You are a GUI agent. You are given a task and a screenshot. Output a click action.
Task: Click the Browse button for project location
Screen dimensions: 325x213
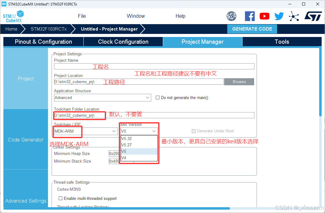click(239, 82)
